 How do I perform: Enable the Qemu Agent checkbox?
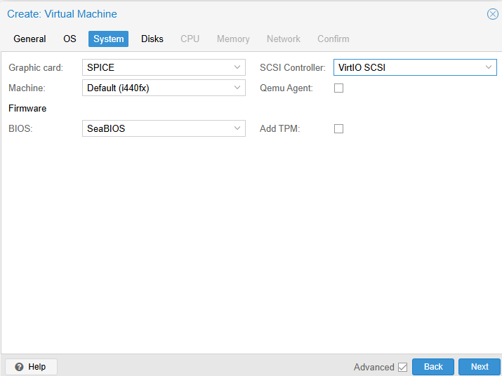pyautogui.click(x=338, y=88)
